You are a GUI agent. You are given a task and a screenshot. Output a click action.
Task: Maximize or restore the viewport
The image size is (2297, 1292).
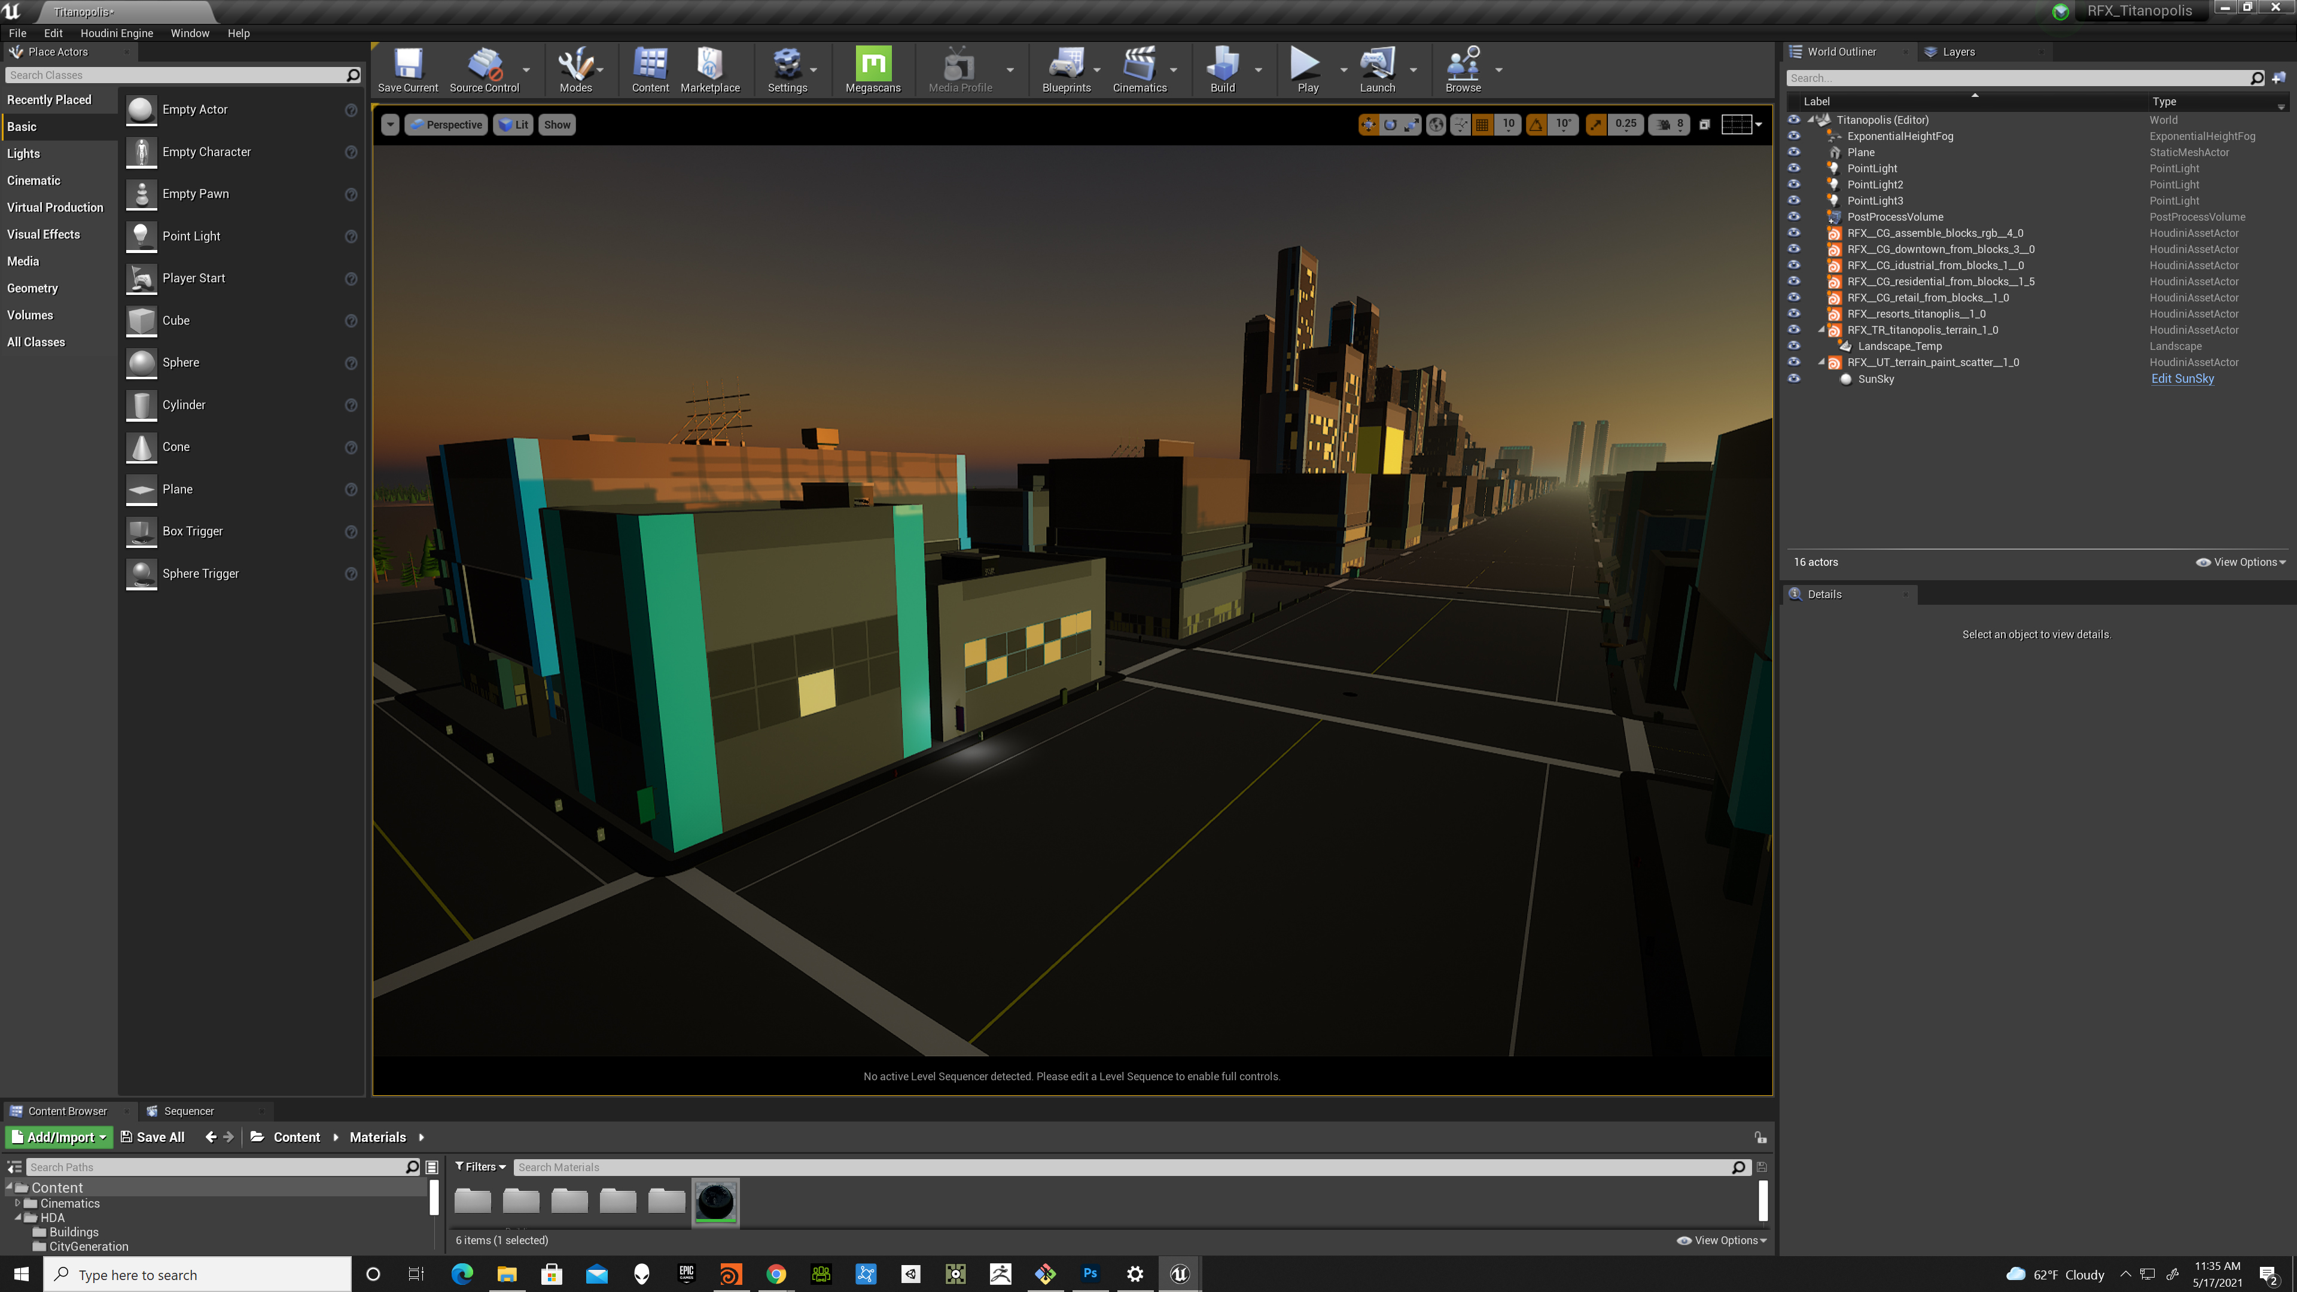(x=1704, y=125)
